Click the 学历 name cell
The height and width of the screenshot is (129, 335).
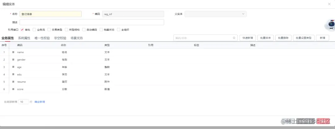pyautogui.click(x=65, y=75)
